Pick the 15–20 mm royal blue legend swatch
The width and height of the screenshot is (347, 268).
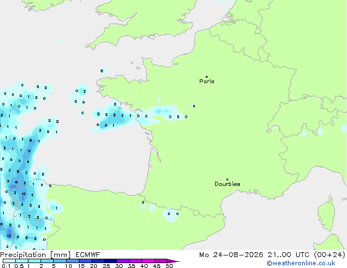(85, 261)
